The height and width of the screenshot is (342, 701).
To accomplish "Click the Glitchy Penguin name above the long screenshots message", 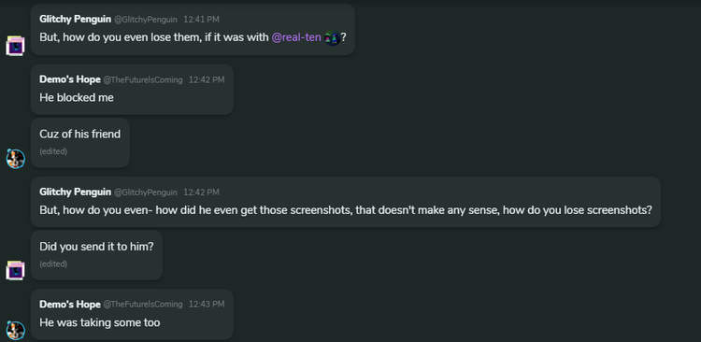I will click(x=75, y=192).
